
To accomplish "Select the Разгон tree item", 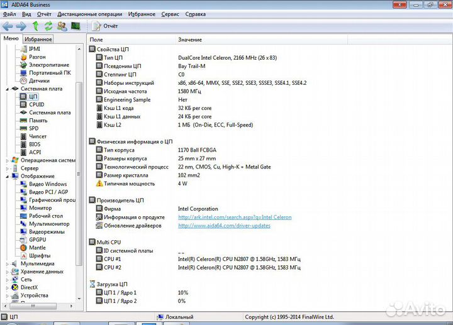I will click(x=37, y=57).
